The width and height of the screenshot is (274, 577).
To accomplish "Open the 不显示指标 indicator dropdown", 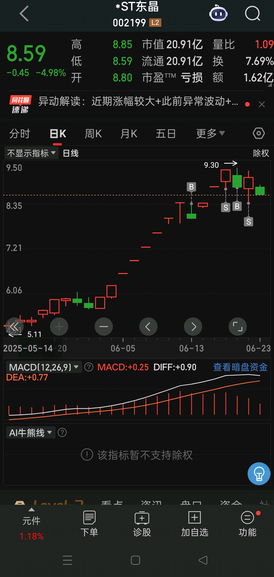I will pyautogui.click(x=31, y=153).
